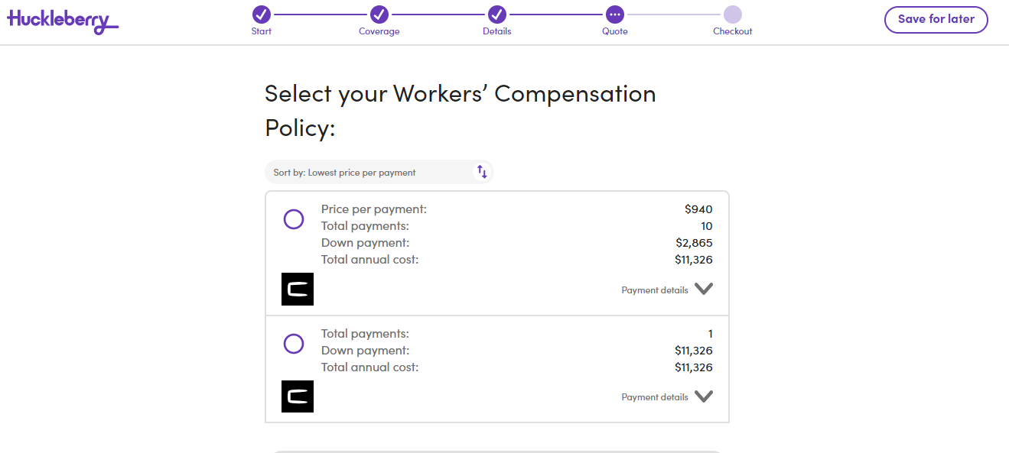Click the Checkout step circle icon
This screenshot has height=453, width=1009.
[x=733, y=15]
